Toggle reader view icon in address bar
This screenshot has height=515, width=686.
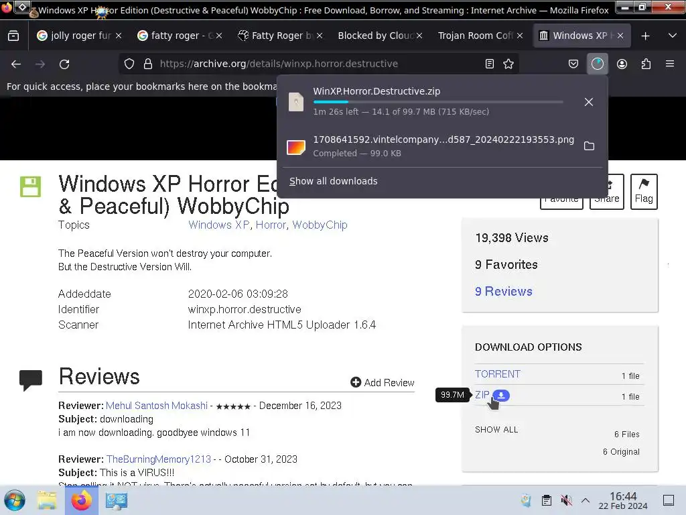(490, 64)
